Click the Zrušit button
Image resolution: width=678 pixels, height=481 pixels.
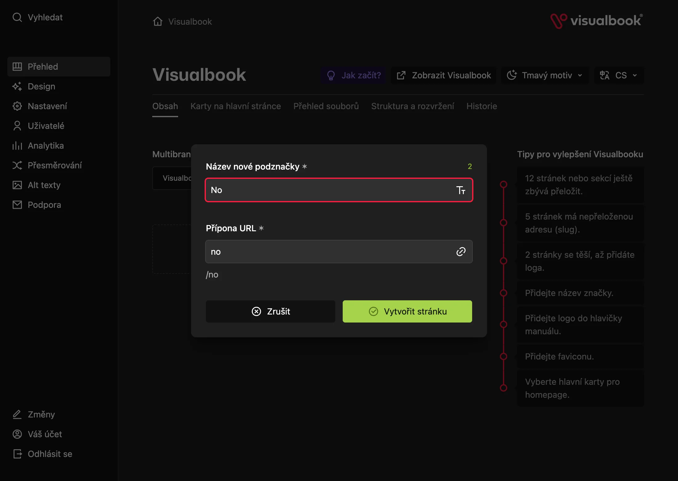point(271,311)
